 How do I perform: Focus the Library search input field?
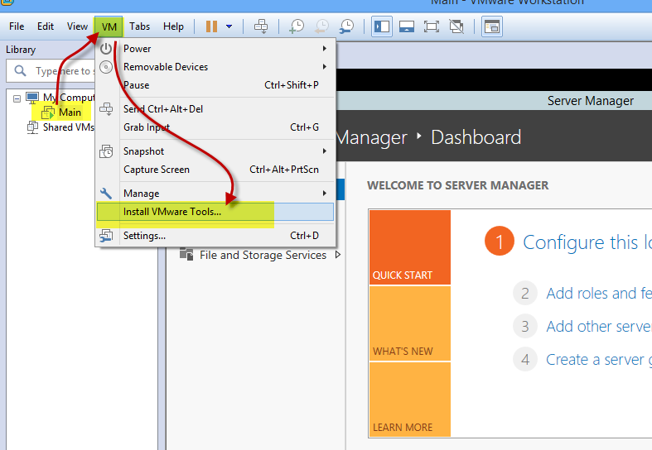pos(51,71)
